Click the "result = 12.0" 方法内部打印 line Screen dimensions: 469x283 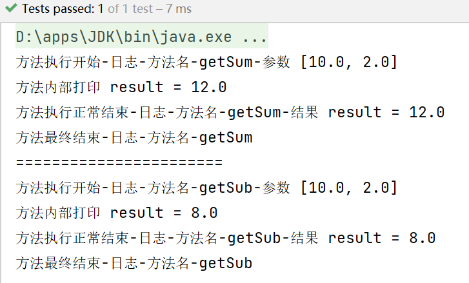(x=168, y=88)
